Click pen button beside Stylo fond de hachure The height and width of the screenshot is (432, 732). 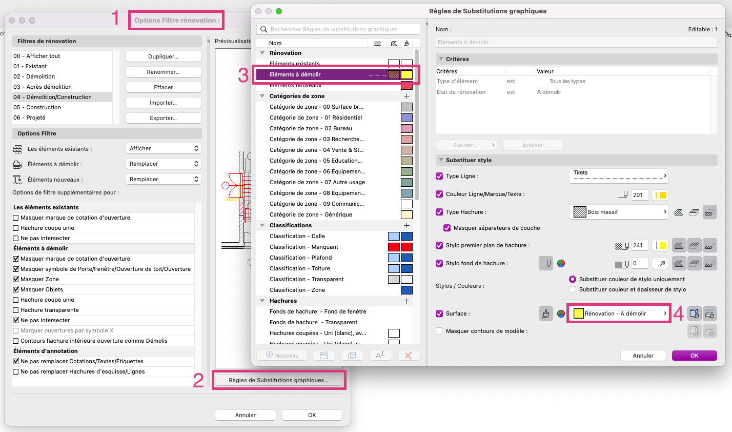(546, 263)
